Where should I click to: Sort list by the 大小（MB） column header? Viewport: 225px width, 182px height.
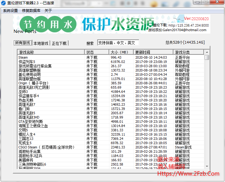(x=121, y=52)
